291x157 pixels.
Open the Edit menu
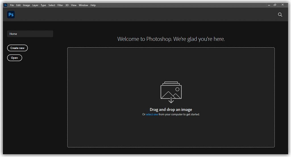coord(18,5)
